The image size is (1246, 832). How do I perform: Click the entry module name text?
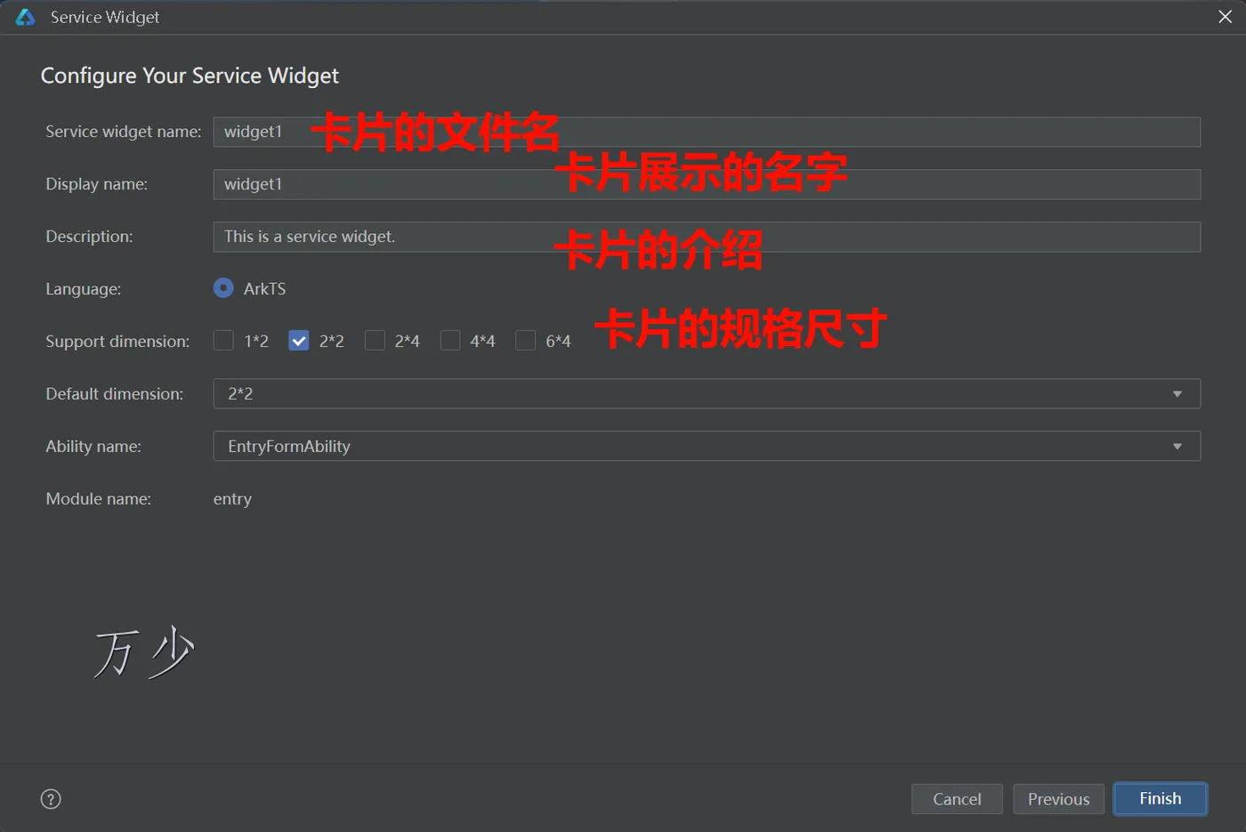232,499
